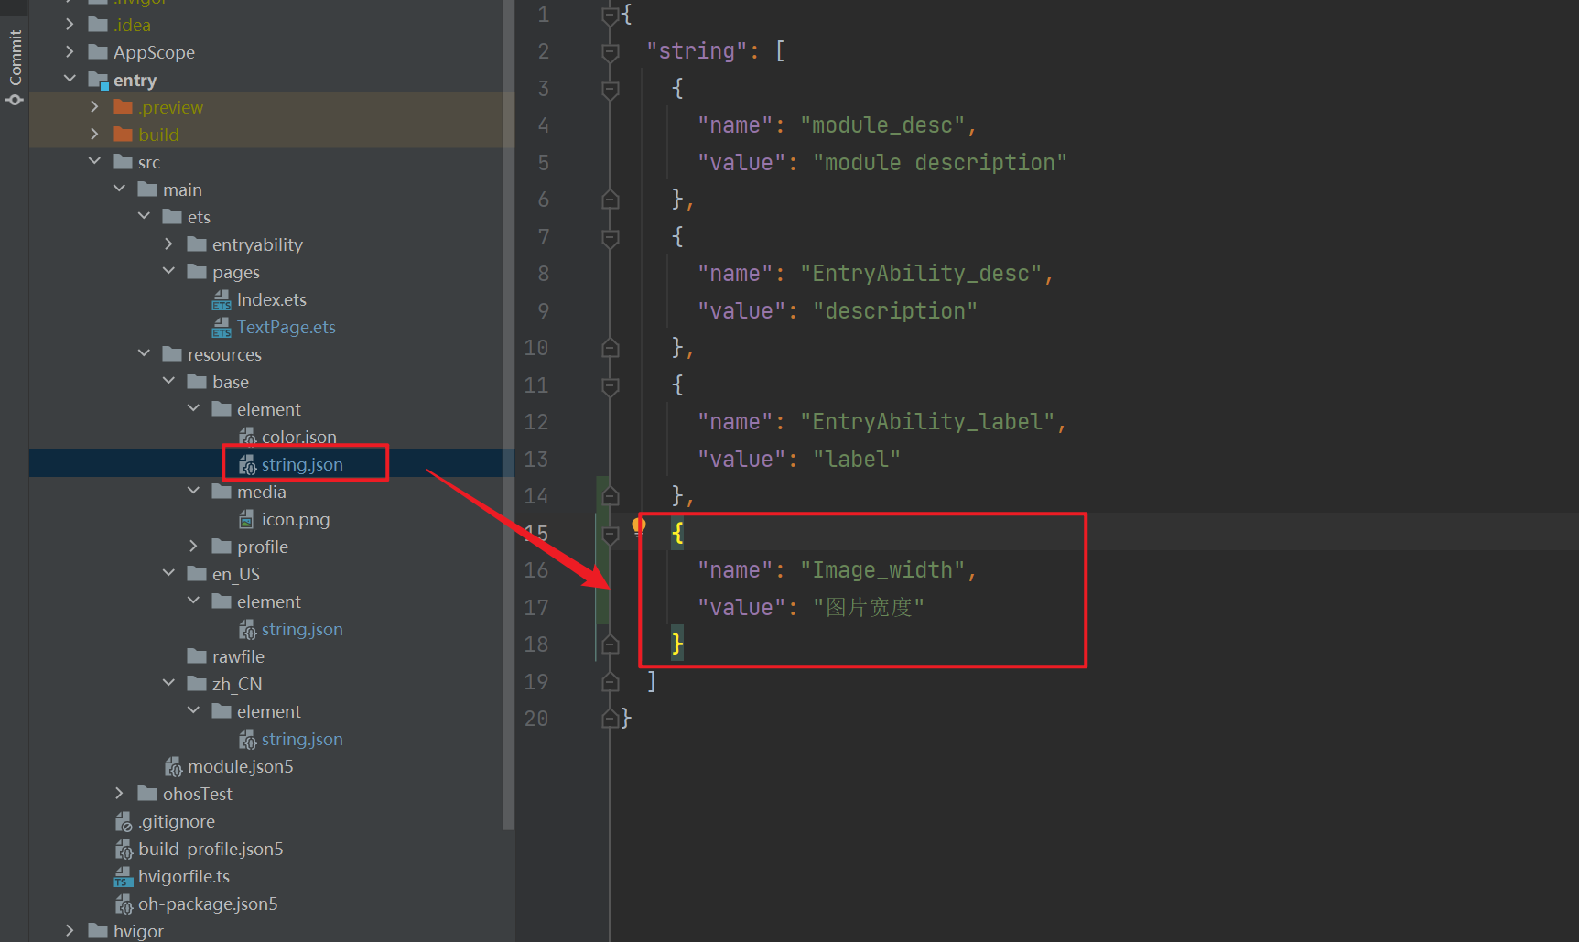Viewport: 1579px width, 942px height.
Task: Expand the ohosTest folder
Action: pos(119,794)
